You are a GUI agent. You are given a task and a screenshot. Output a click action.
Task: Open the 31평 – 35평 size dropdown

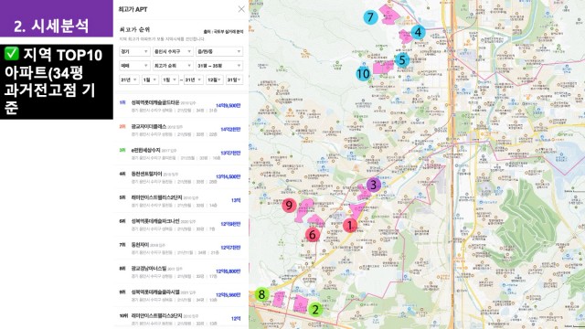point(219,66)
